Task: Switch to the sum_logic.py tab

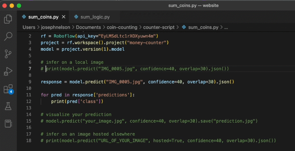Action: coord(94,17)
